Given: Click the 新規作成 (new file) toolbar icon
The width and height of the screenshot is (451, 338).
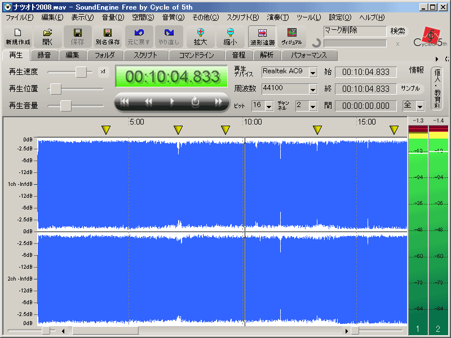Looking at the screenshot, I should tap(18, 37).
